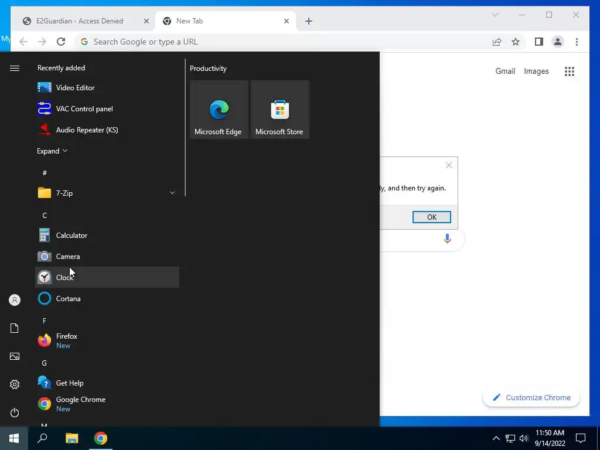Open Chrome profile avatar
This screenshot has height=450, width=600.
[558, 42]
